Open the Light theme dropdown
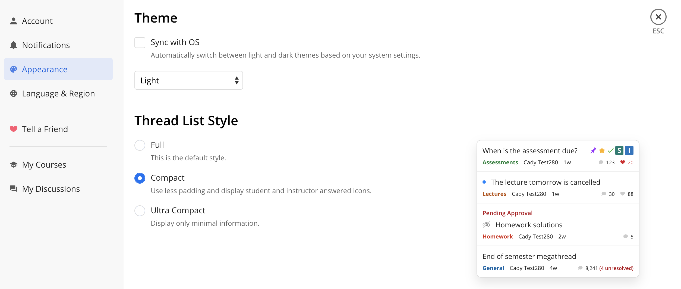Image resolution: width=681 pixels, height=289 pixels. [188, 80]
